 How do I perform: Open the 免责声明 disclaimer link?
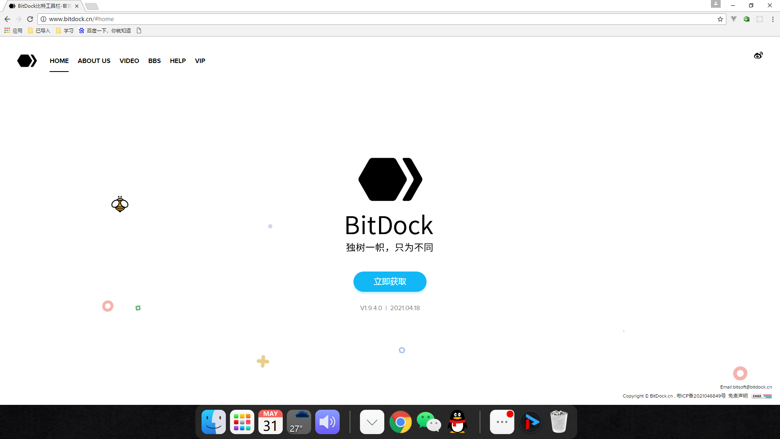point(738,396)
